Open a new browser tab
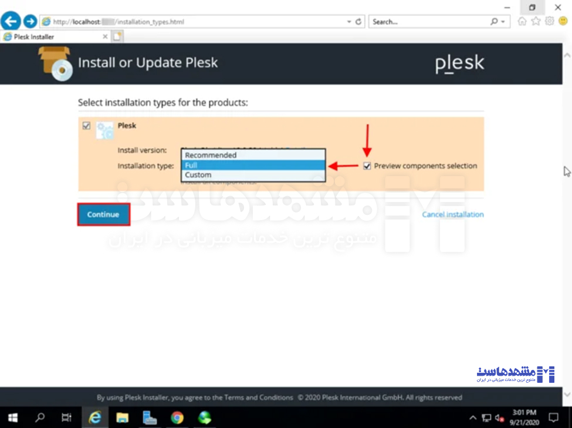572x428 pixels. [x=117, y=36]
